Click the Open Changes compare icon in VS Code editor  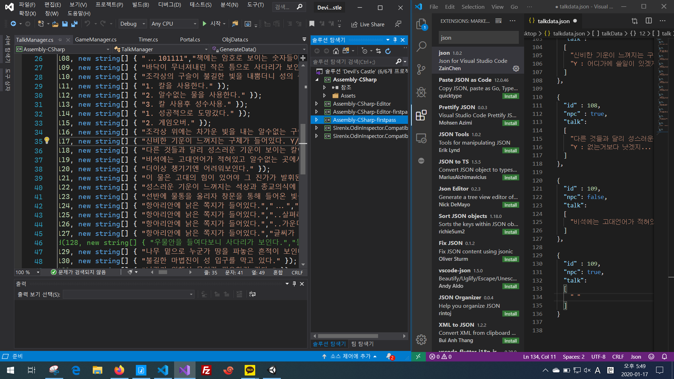[635, 21]
